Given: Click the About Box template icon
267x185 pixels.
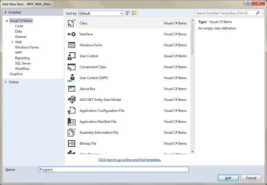Looking at the screenshot, I should pyautogui.click(x=72, y=89).
